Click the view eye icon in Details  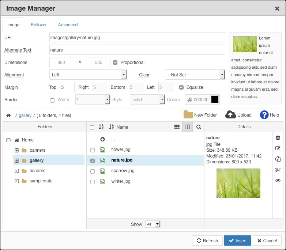278,180
